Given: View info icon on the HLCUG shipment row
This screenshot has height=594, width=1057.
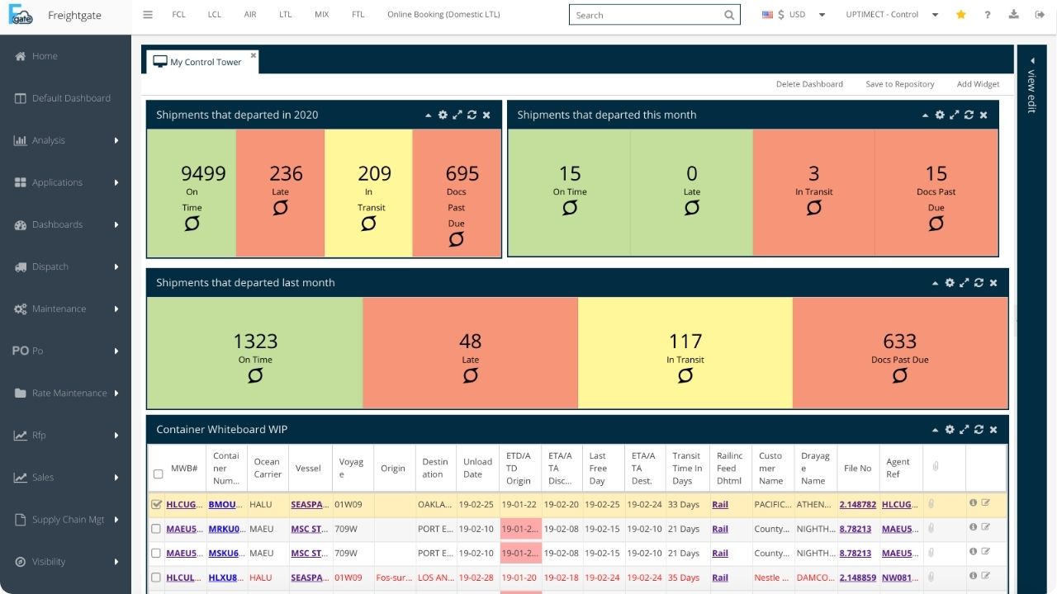Looking at the screenshot, I should tap(973, 504).
